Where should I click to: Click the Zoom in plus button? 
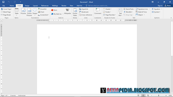coord(166,95)
